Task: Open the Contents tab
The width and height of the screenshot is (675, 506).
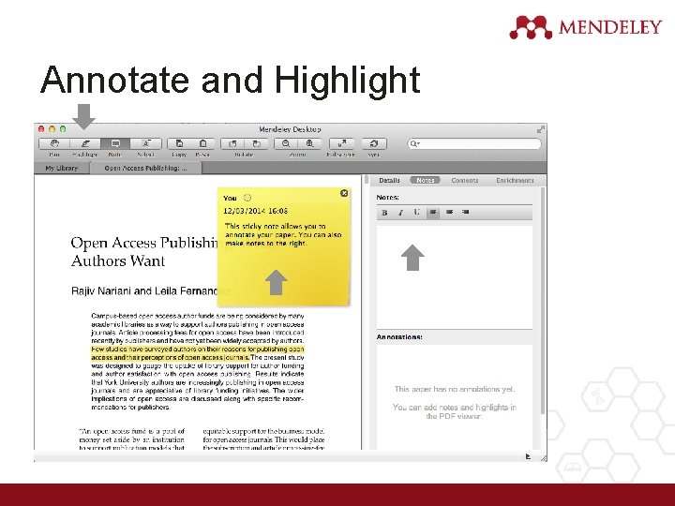Action: pos(464,180)
